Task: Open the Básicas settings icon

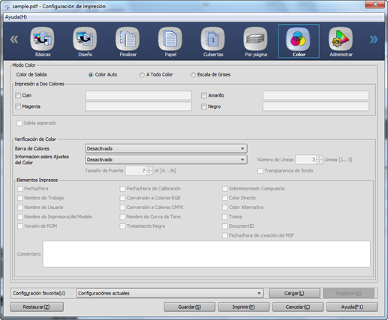Action: (x=42, y=39)
